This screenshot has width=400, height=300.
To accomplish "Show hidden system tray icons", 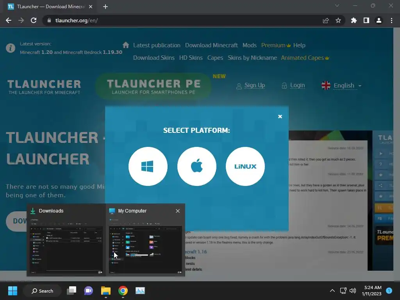I will [332, 291].
